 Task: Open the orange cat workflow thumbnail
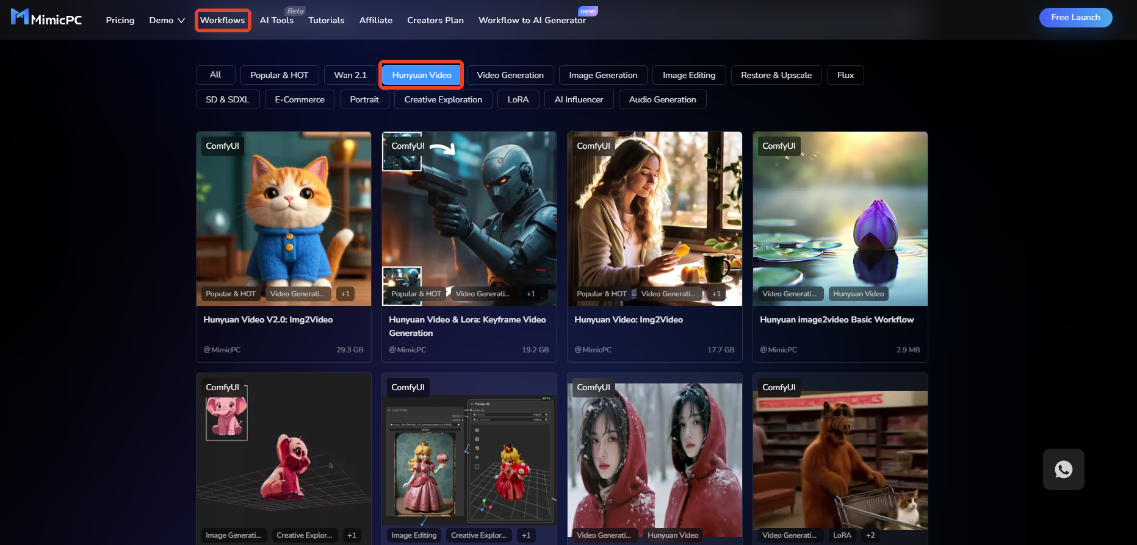pyautogui.click(x=284, y=219)
